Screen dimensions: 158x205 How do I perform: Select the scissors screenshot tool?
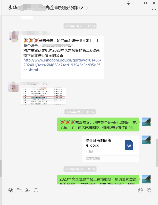(x=27, y=190)
